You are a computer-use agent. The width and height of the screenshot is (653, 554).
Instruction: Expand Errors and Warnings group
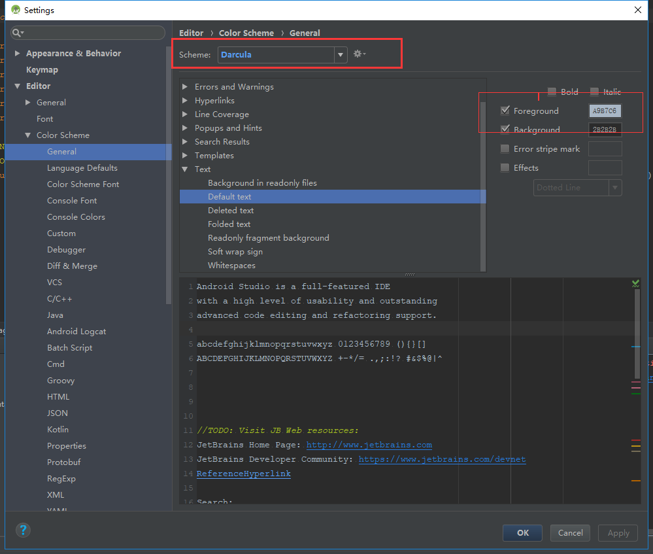click(x=185, y=87)
